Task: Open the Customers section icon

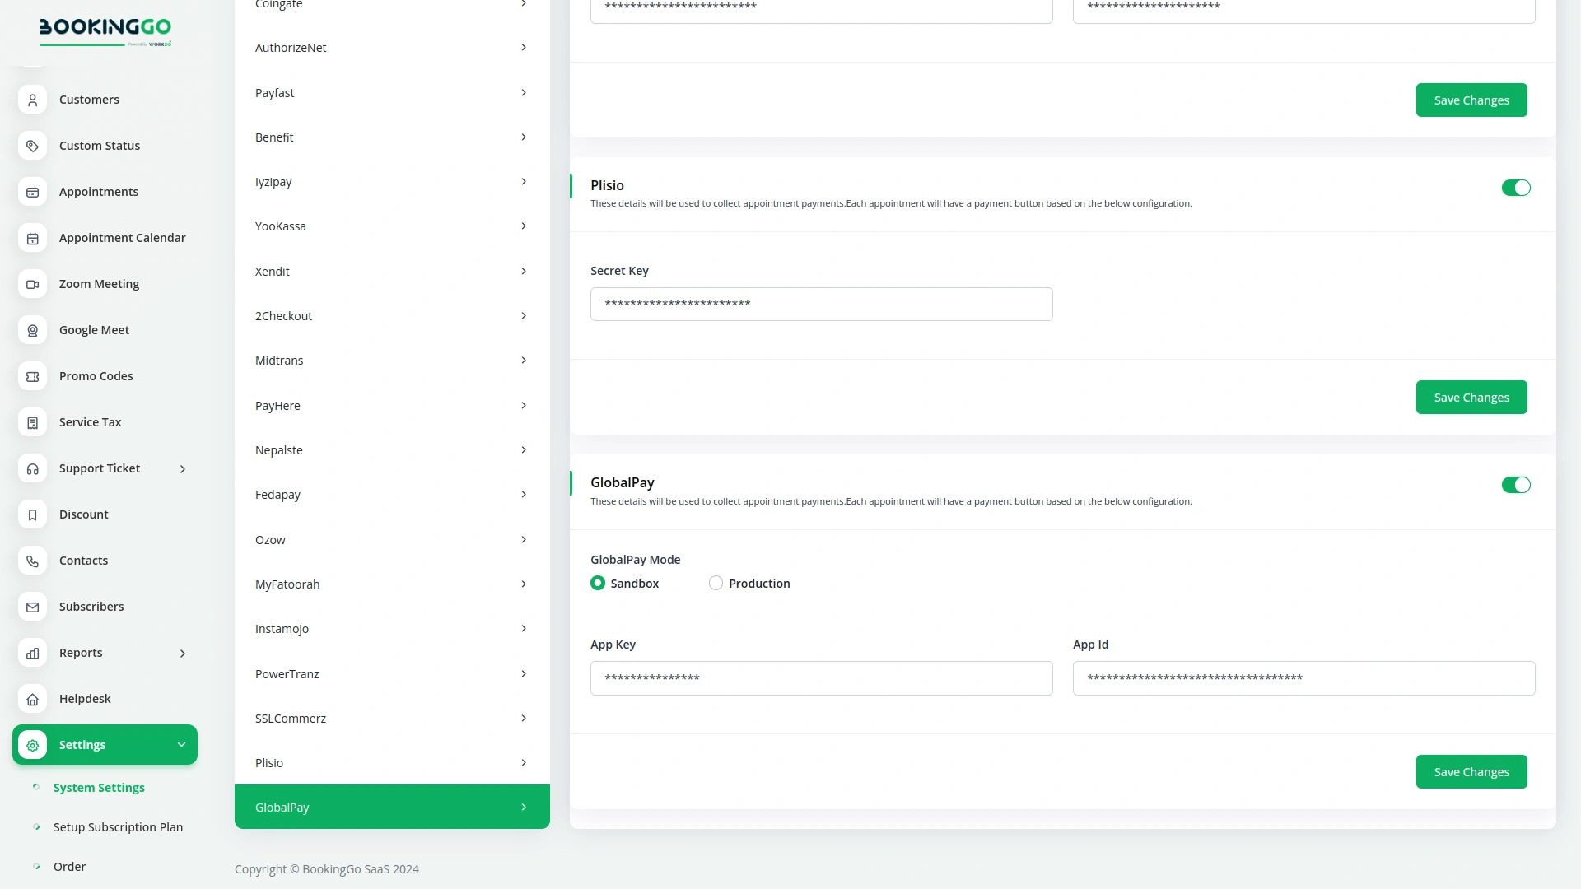Action: tap(32, 100)
